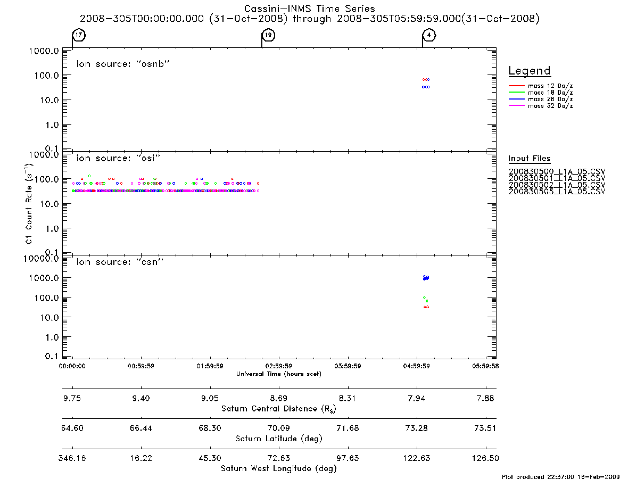Click the 10000.0 tick on csn panel axis
Screen dimensions: 620x479
pyautogui.click(x=41, y=259)
